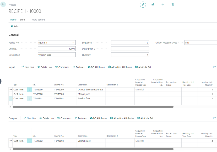The image size is (217, 152).
Task: Open Output section share icon
Action: (214, 118)
